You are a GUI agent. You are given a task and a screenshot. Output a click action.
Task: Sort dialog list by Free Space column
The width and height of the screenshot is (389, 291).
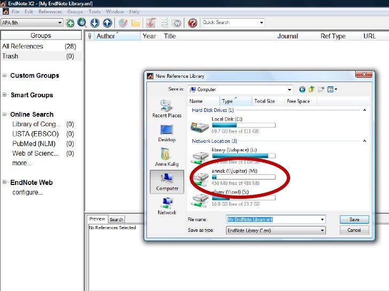tap(301, 101)
